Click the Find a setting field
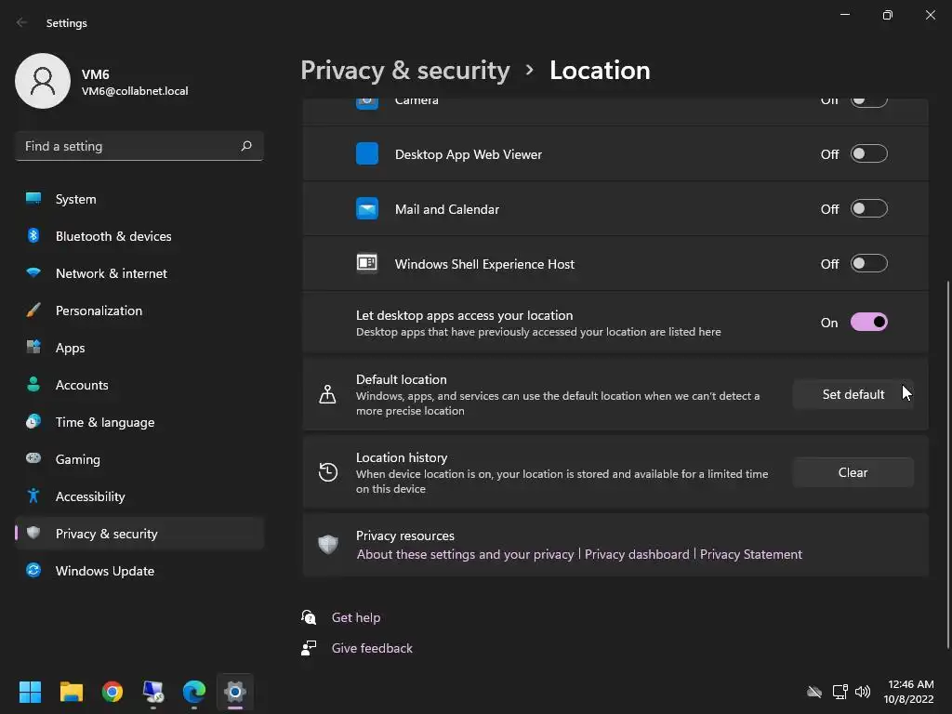 coord(139,146)
